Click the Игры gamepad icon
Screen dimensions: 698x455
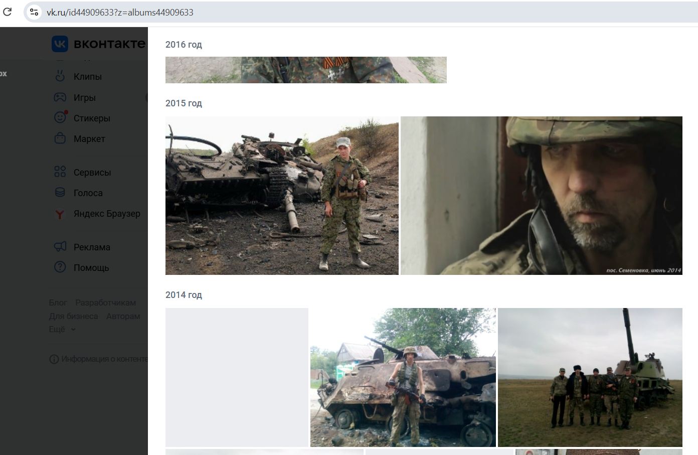coord(60,97)
